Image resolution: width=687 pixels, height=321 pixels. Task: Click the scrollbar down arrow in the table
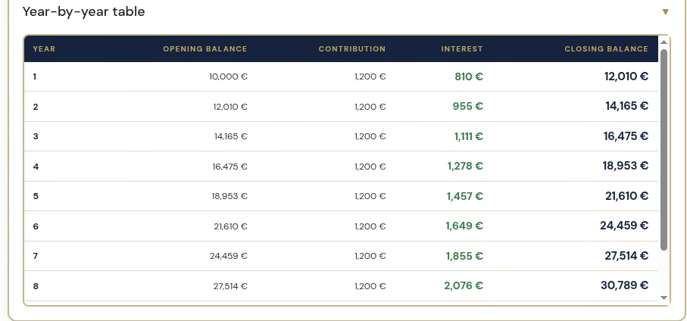[664, 298]
